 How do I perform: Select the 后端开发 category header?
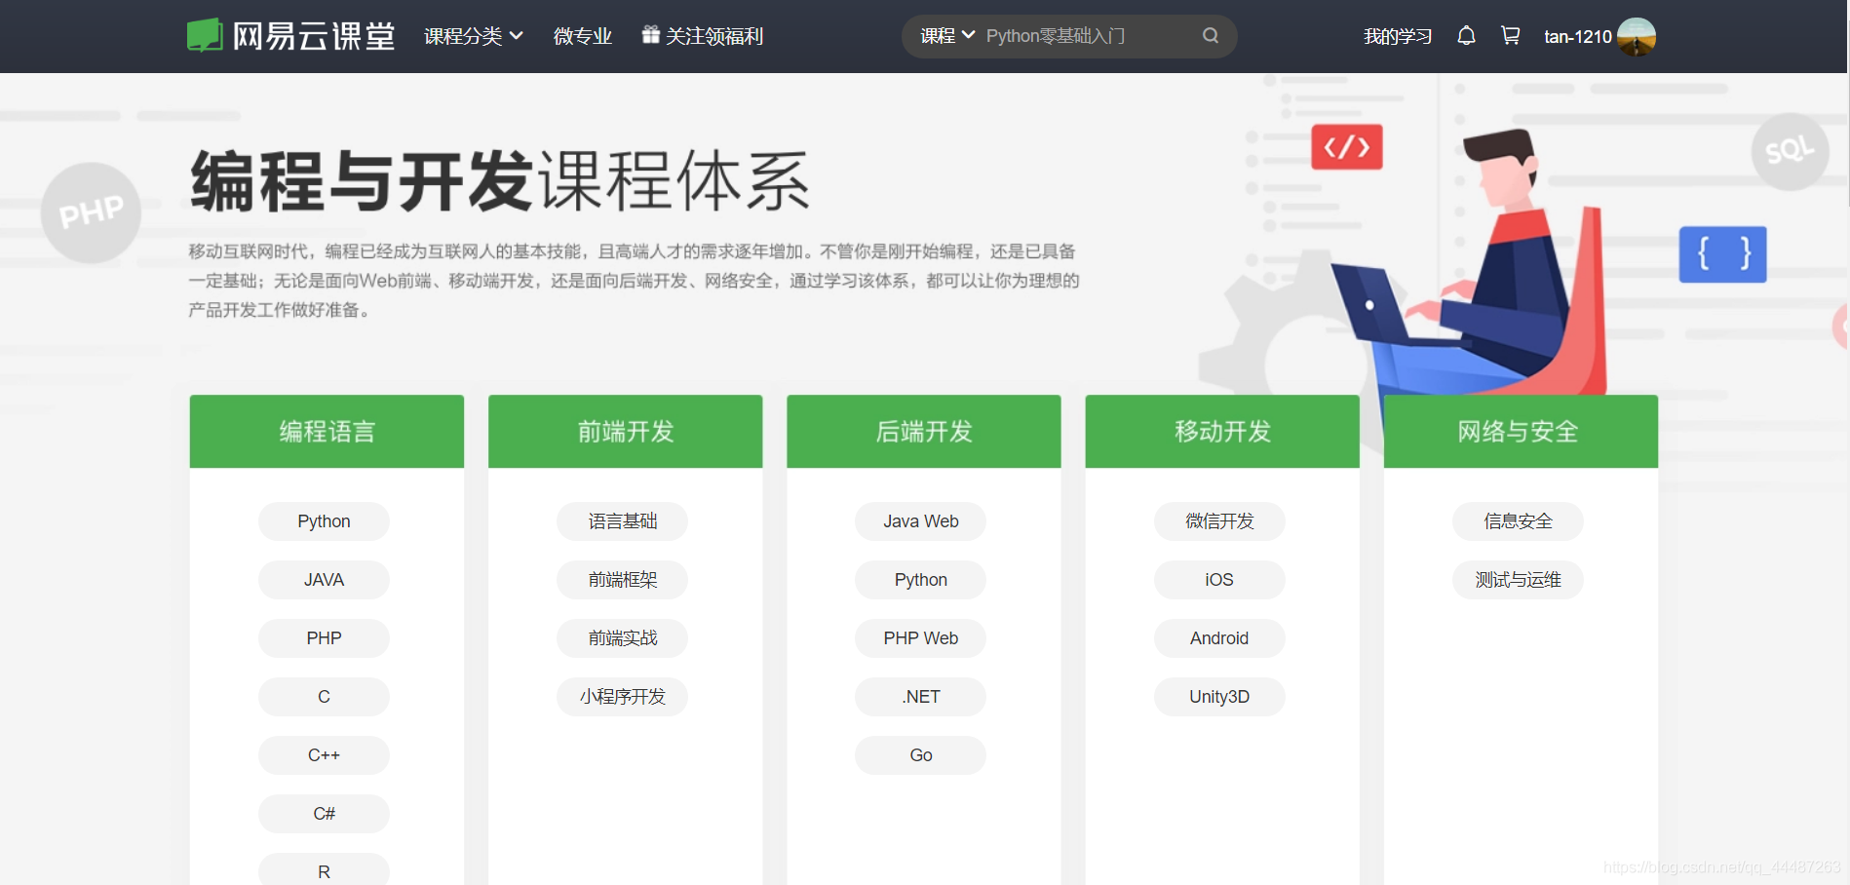pyautogui.click(x=924, y=431)
